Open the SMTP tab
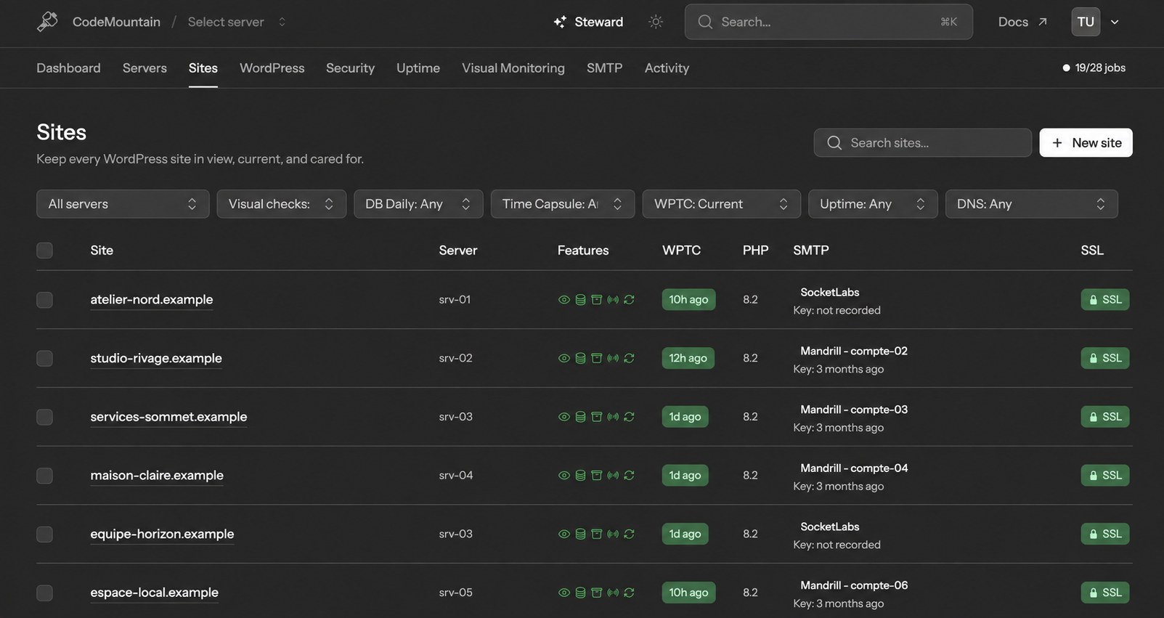Screen dimensions: 1164x618 pyautogui.click(x=604, y=68)
